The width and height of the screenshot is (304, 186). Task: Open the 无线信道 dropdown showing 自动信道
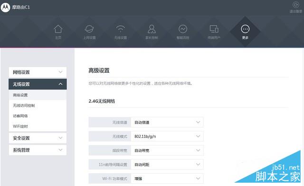(x=167, y=122)
